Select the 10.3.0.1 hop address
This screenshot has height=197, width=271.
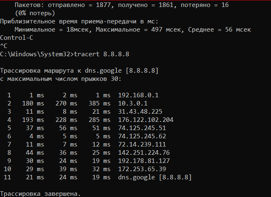(133, 103)
